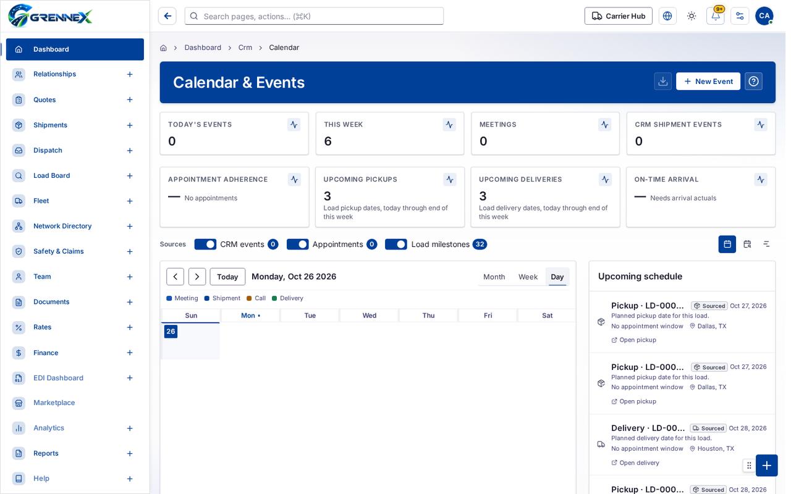
Task: Toggle the Load milestones source switch
Action: tap(396, 244)
